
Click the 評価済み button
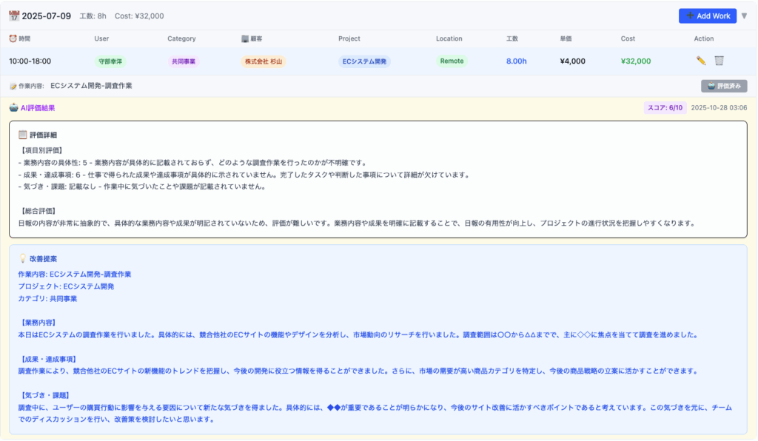pyautogui.click(x=723, y=86)
